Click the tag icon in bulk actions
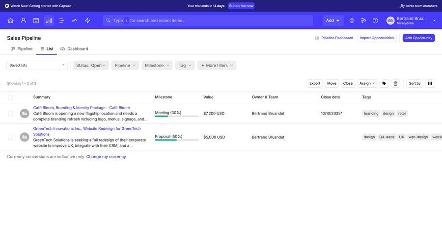Image resolution: width=442 pixels, height=237 pixels. (384, 84)
